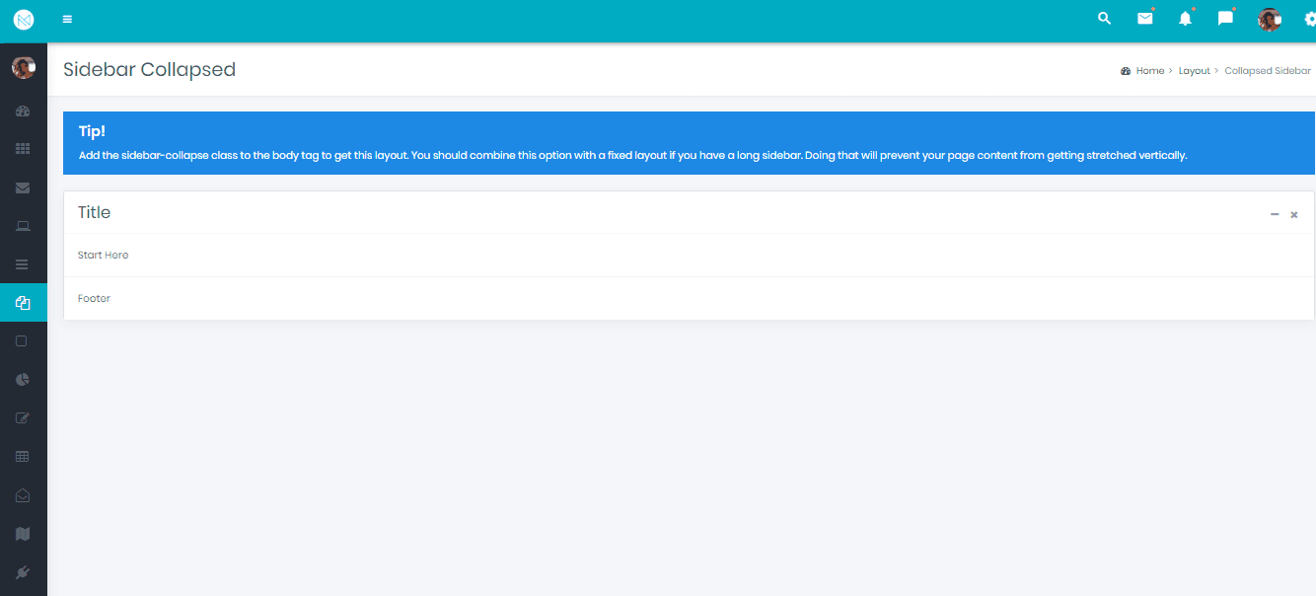
Task: Open the solid envelope icon in the sidebar
Action: [x=23, y=187]
